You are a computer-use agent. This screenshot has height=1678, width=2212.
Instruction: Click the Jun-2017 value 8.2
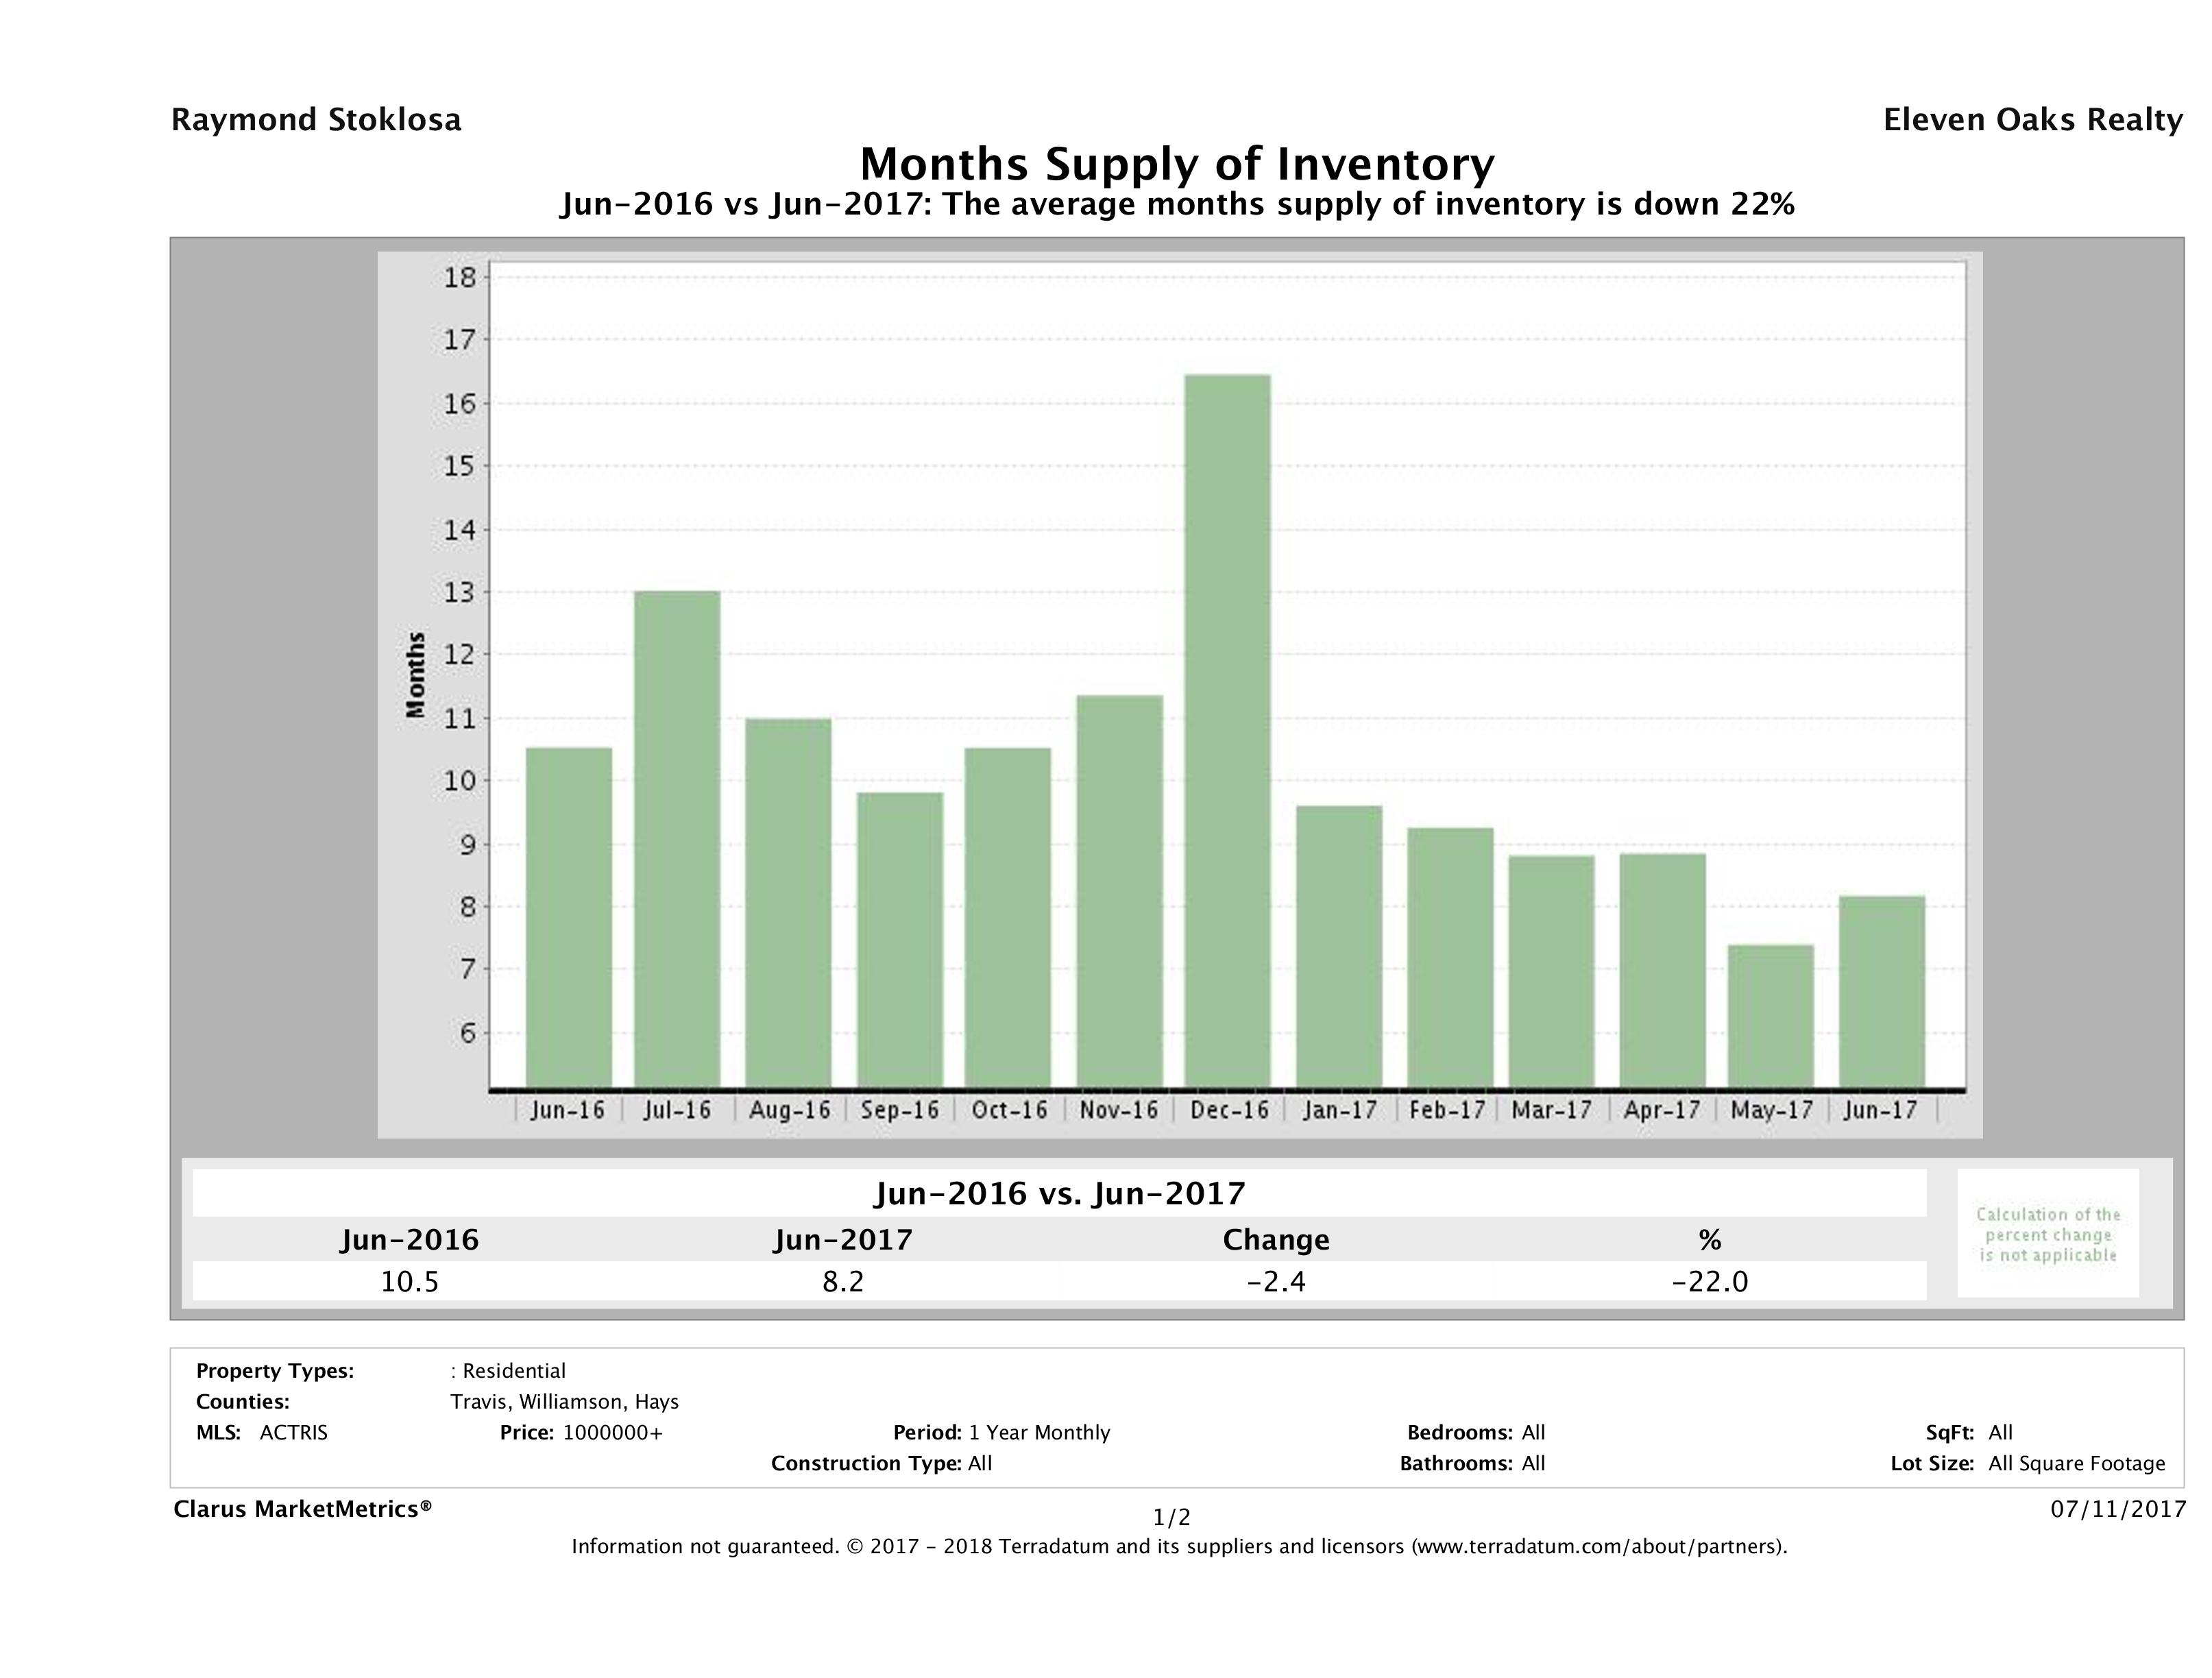pos(842,1281)
